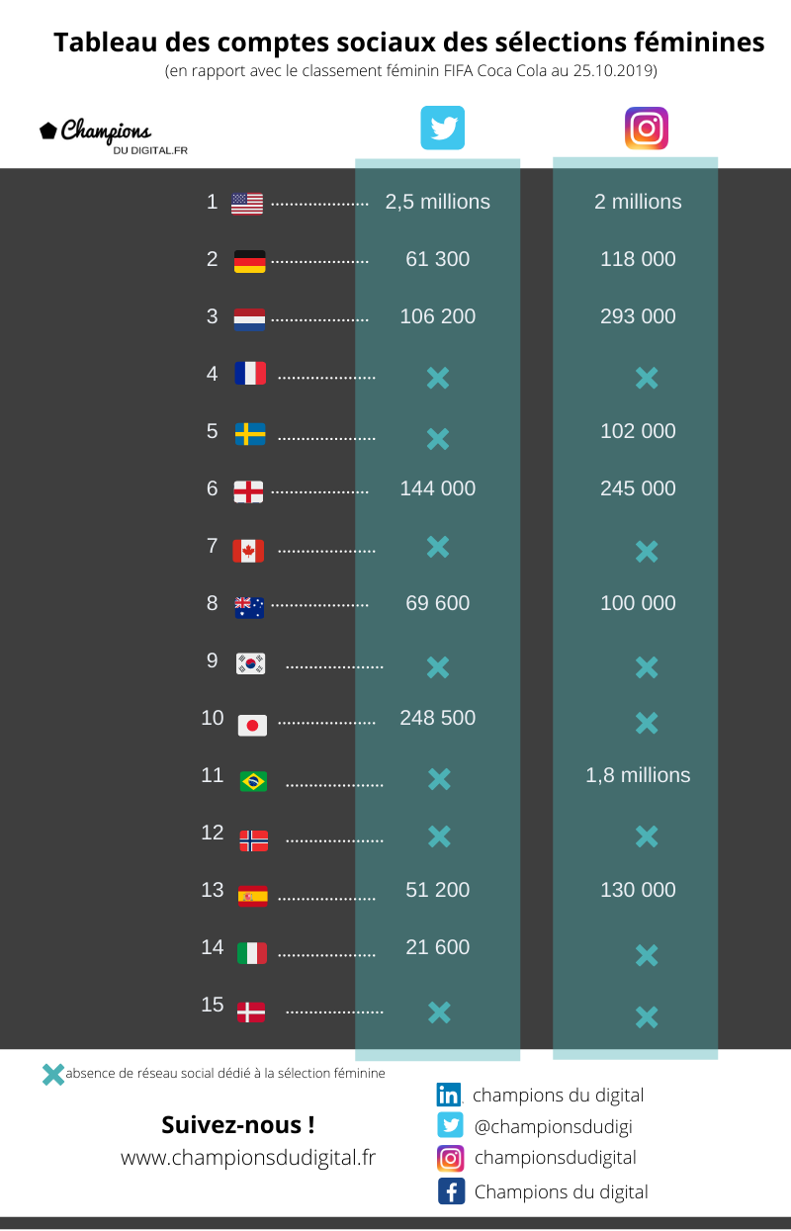This screenshot has width=791, height=1231.
Task: Click the Canada flag at rank 7
Action: [x=248, y=551]
